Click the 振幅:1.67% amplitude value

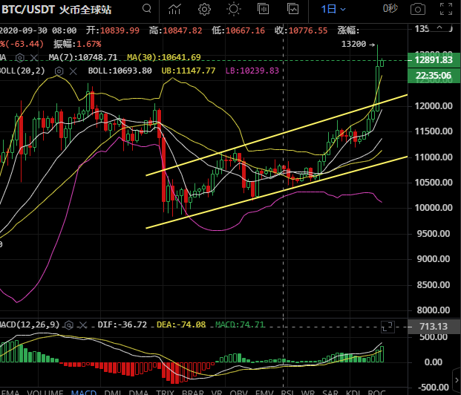[x=77, y=44]
